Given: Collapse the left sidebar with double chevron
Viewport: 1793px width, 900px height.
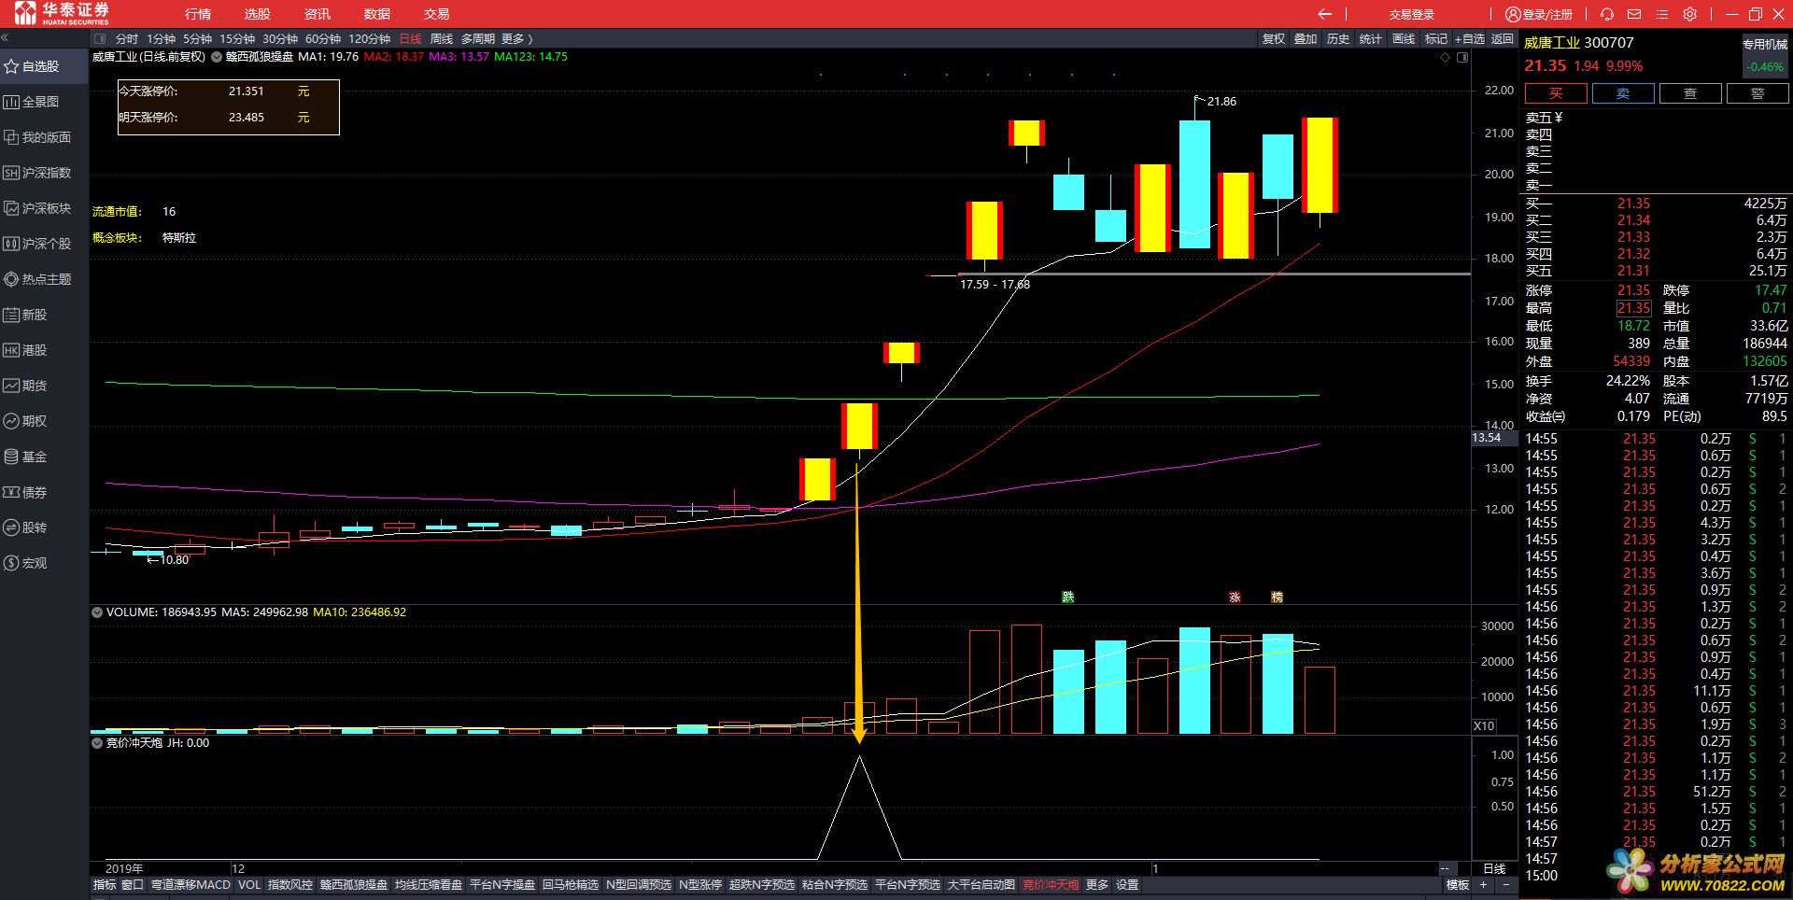Looking at the screenshot, I should tap(5, 38).
